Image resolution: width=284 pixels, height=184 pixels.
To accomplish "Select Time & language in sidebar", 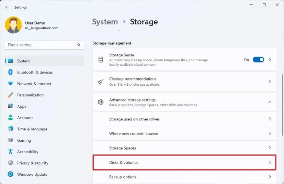I will coord(32,129).
